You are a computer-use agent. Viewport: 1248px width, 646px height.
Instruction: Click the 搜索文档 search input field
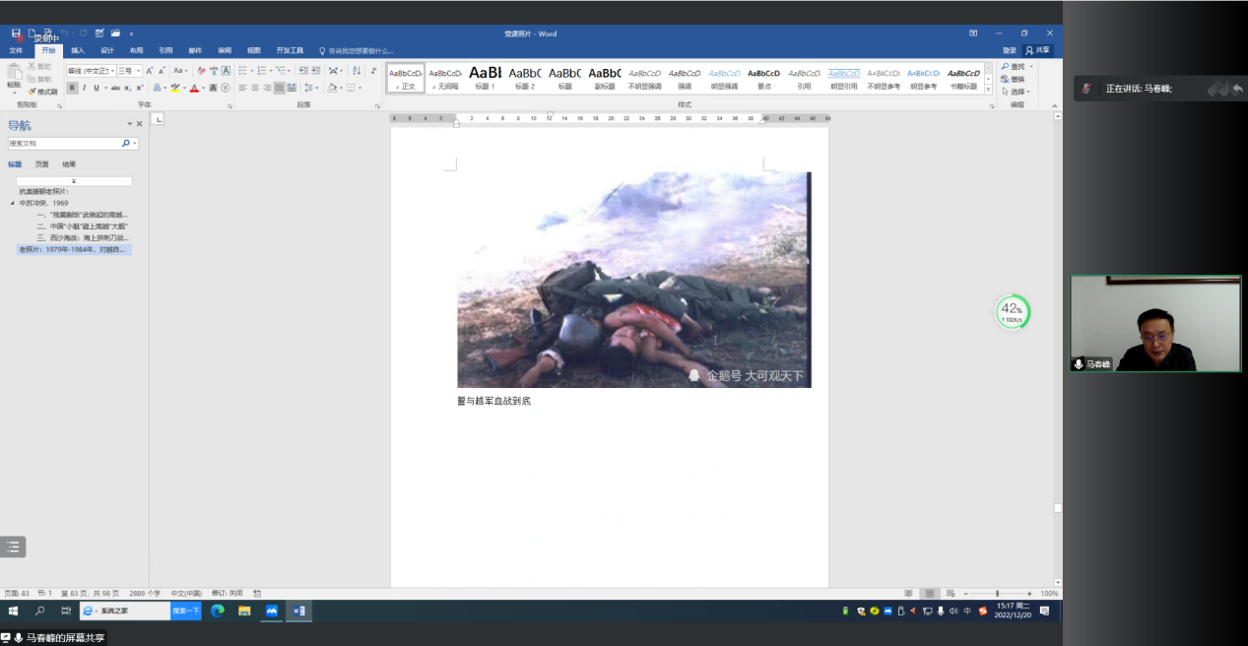point(64,144)
